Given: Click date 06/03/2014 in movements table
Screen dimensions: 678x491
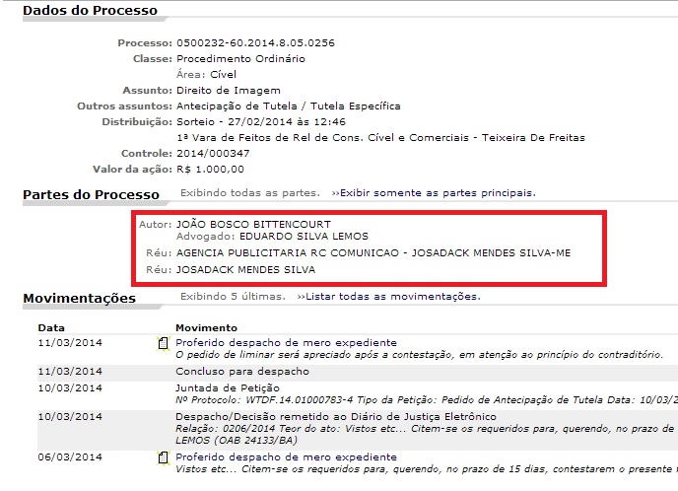Looking at the screenshot, I should tap(70, 457).
